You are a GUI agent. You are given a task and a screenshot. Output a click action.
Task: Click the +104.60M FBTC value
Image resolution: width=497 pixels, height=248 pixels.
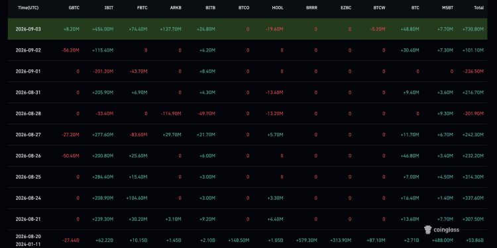click(x=137, y=198)
